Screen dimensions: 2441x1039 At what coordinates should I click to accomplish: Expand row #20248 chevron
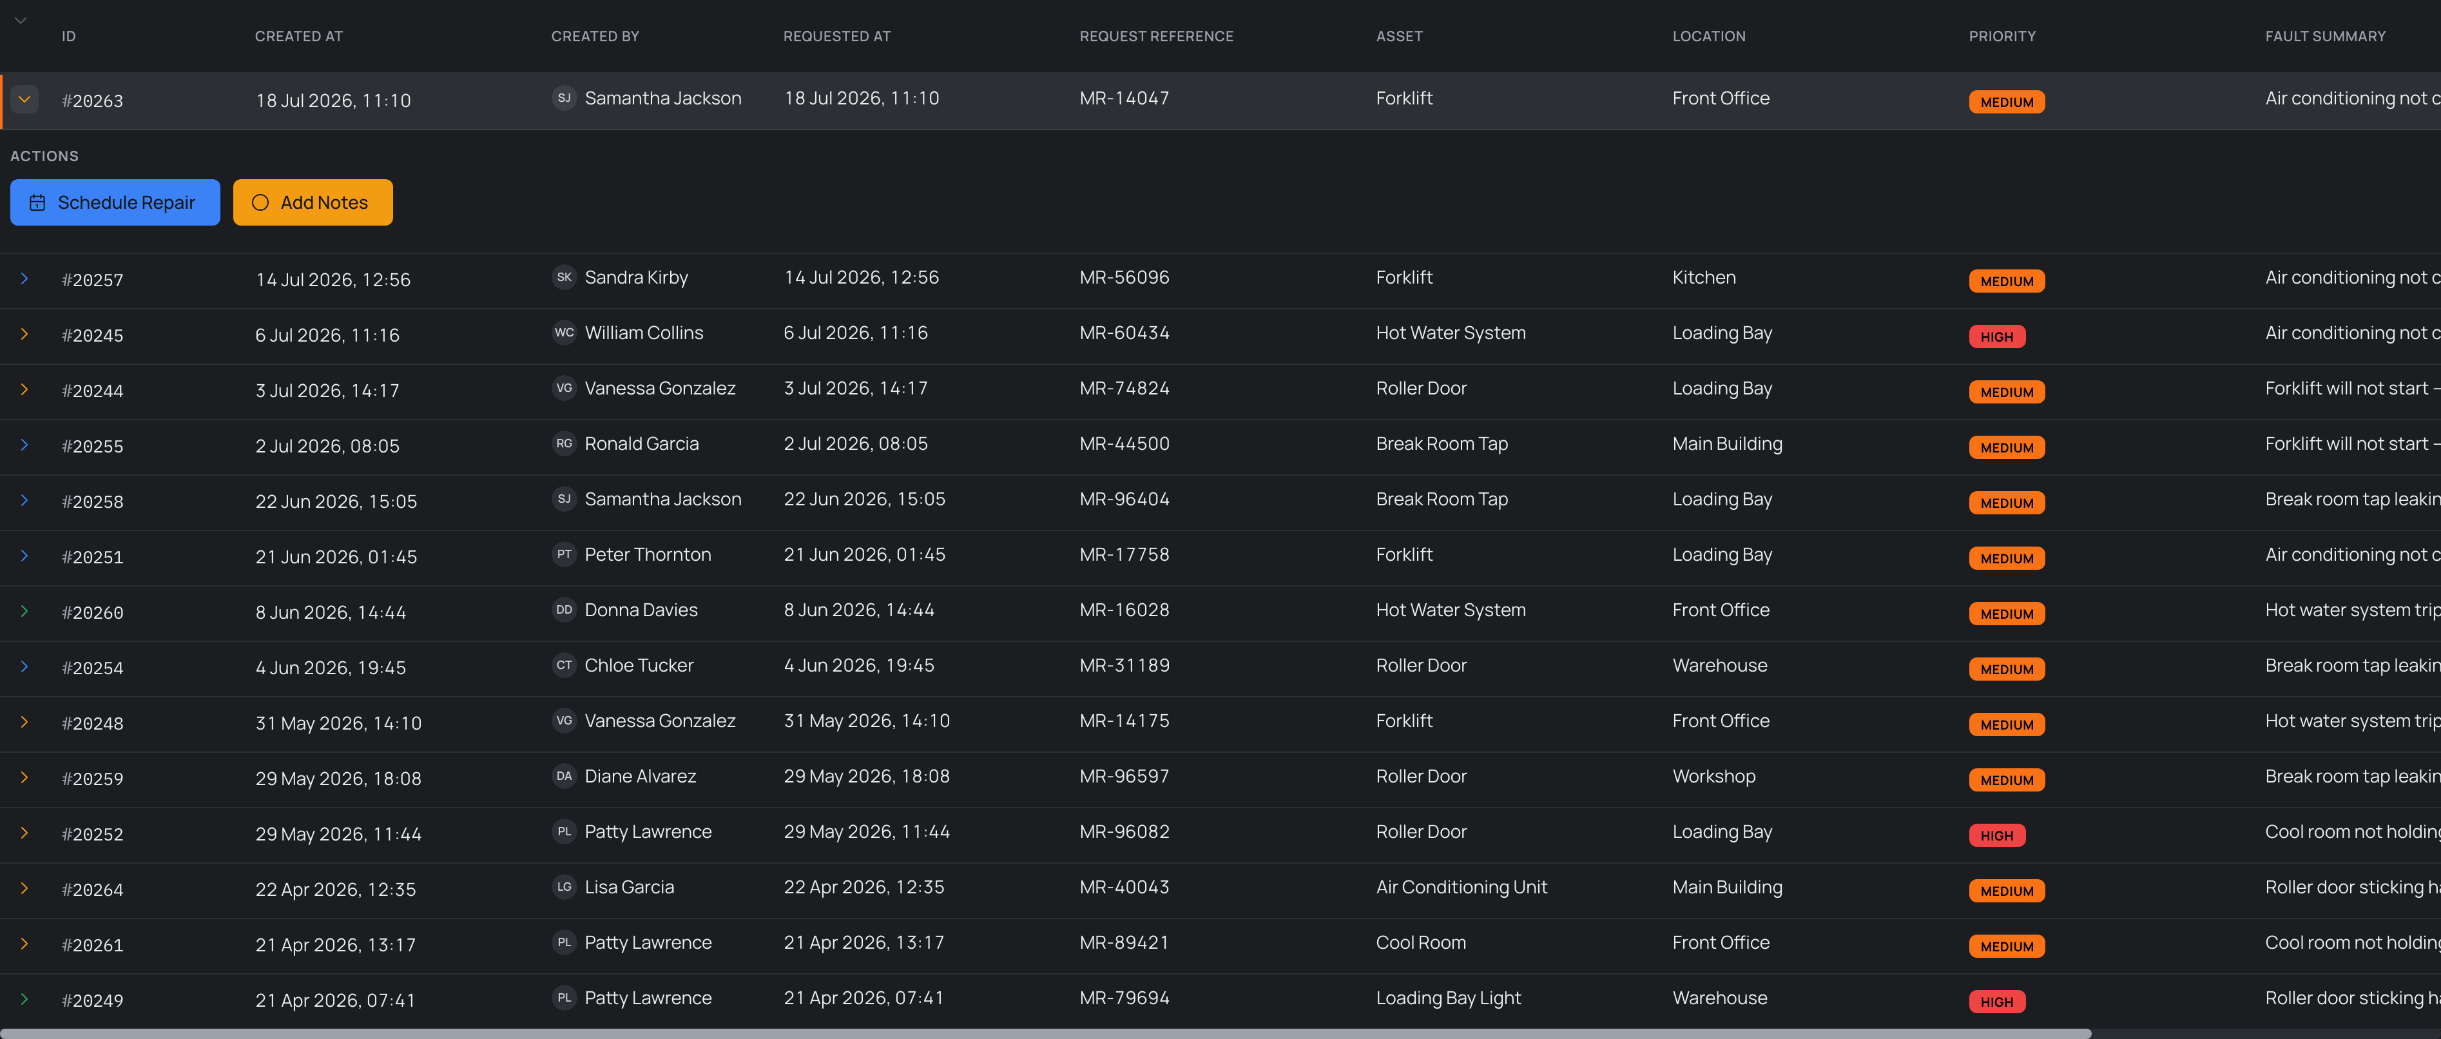(x=24, y=723)
